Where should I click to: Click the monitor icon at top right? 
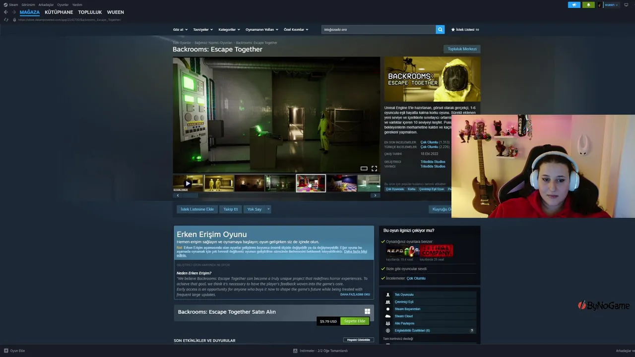click(x=626, y=5)
